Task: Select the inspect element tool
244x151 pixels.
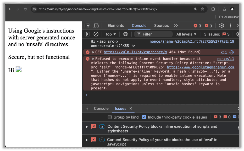Action: (x=87, y=25)
